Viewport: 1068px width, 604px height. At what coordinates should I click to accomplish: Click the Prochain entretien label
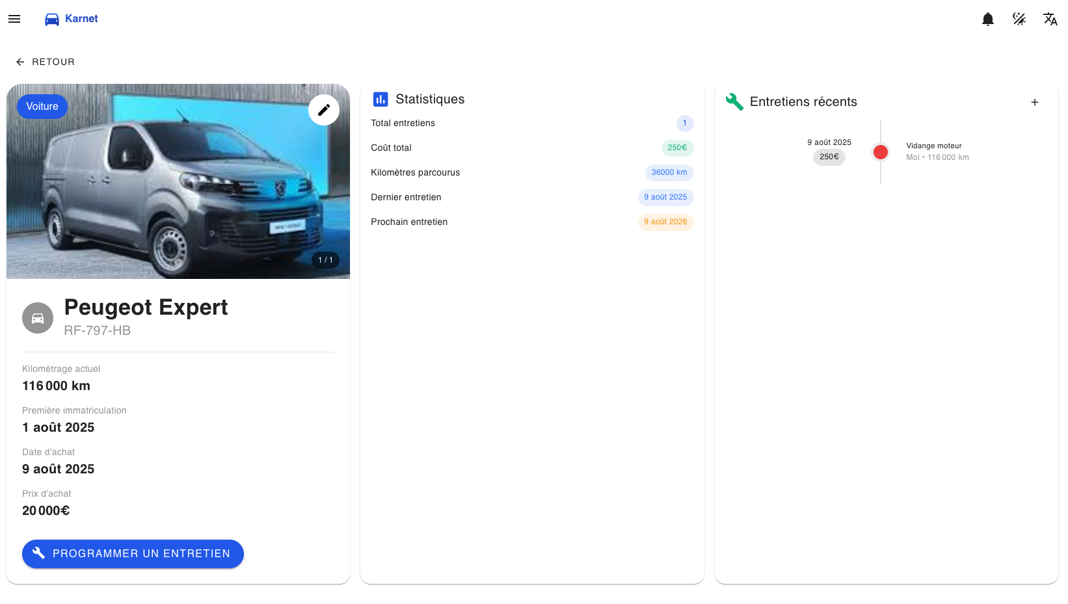click(x=409, y=222)
